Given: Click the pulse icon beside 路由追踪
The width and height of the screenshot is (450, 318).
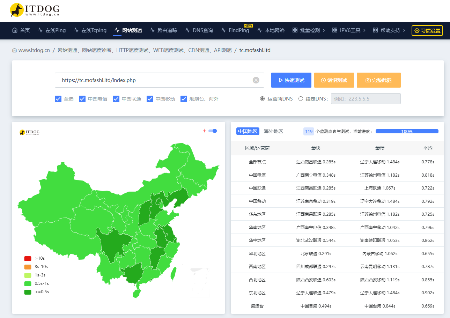Looking at the screenshot, I should (x=152, y=30).
